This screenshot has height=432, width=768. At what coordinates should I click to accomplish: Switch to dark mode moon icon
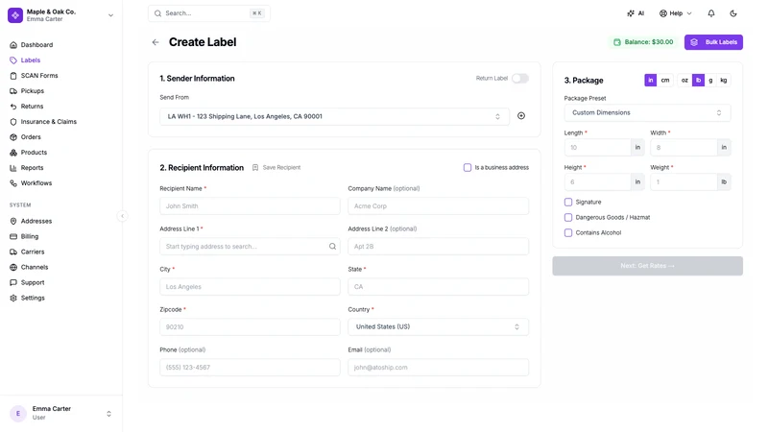click(733, 13)
